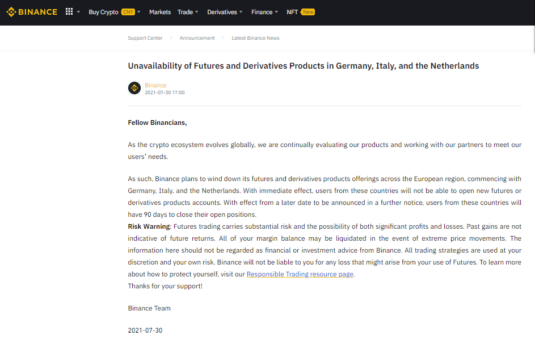Viewport: 535px width, 340px height.
Task: Open the apps grid menu icon
Action: (x=69, y=11)
